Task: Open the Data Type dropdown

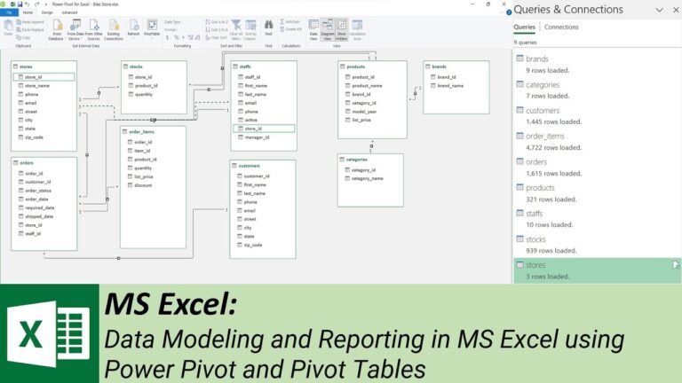Action: click(x=173, y=21)
